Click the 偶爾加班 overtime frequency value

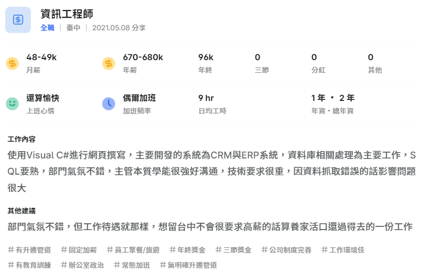(139, 98)
